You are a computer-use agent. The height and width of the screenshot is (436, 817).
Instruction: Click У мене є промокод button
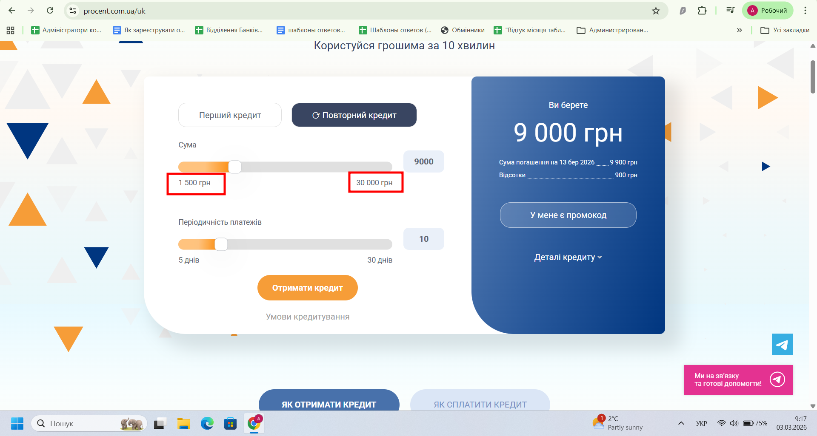pyautogui.click(x=568, y=215)
